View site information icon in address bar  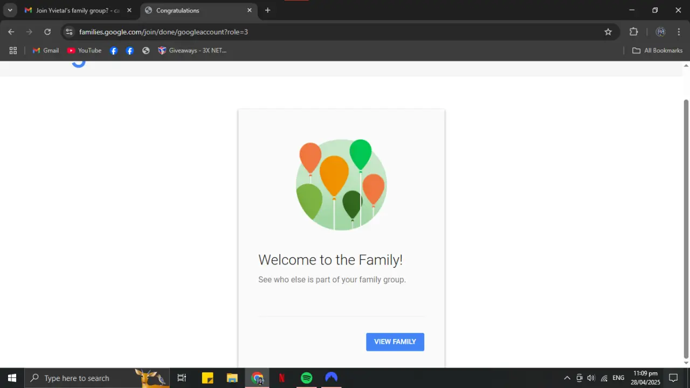pyautogui.click(x=68, y=32)
